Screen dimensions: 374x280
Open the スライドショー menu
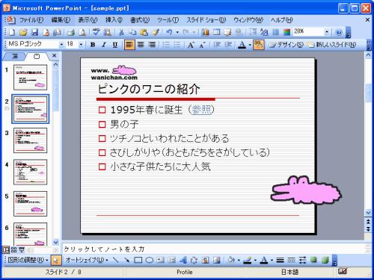pos(206,20)
